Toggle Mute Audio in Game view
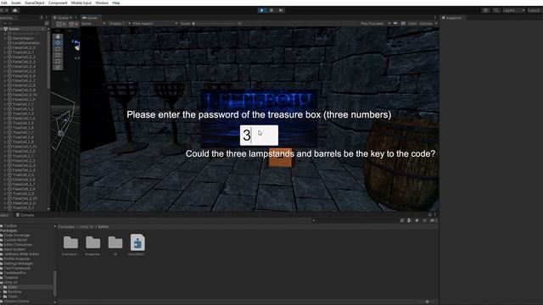543x305 pixels. tap(395, 24)
